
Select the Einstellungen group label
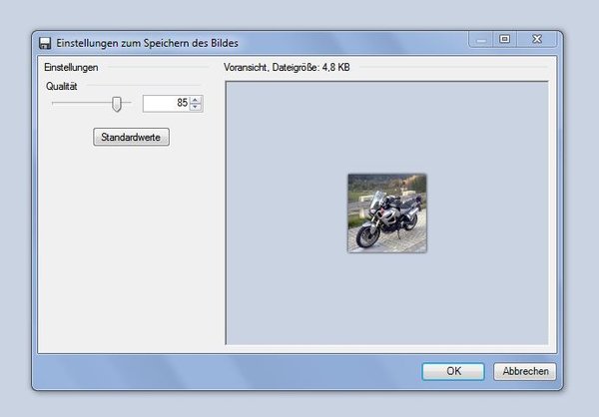71,68
